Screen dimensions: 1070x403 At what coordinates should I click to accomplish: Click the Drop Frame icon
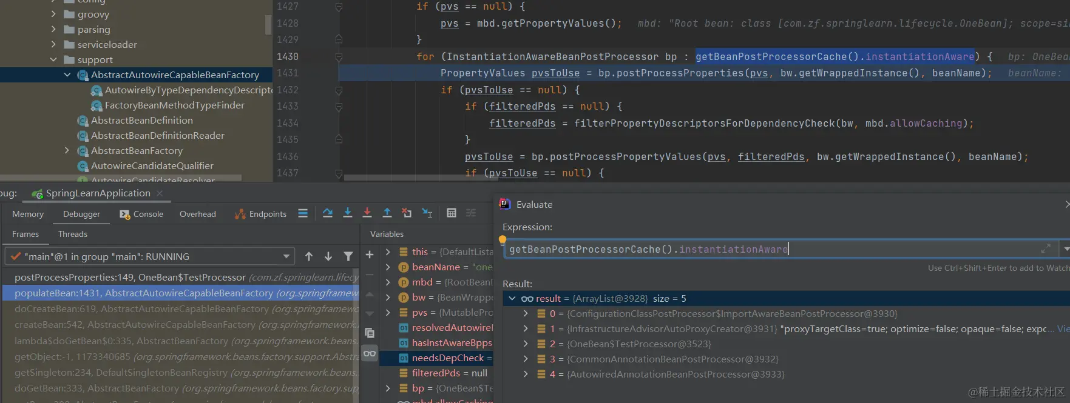pos(407,213)
